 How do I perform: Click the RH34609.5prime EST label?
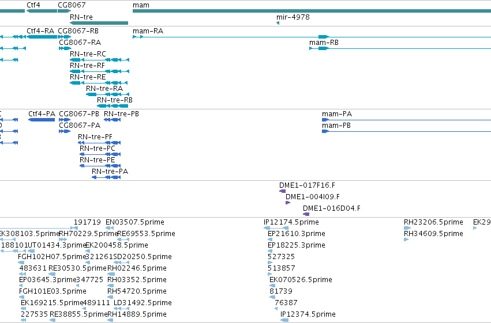coord(433,234)
